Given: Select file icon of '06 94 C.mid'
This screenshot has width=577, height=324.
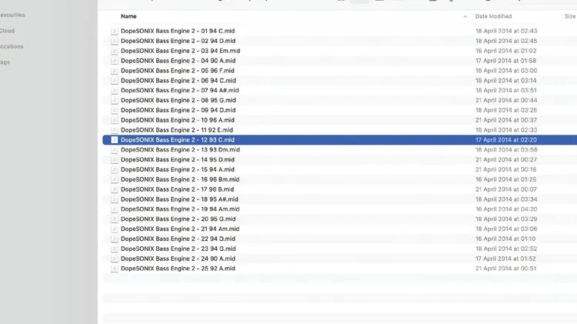Looking at the screenshot, I should 115,81.
